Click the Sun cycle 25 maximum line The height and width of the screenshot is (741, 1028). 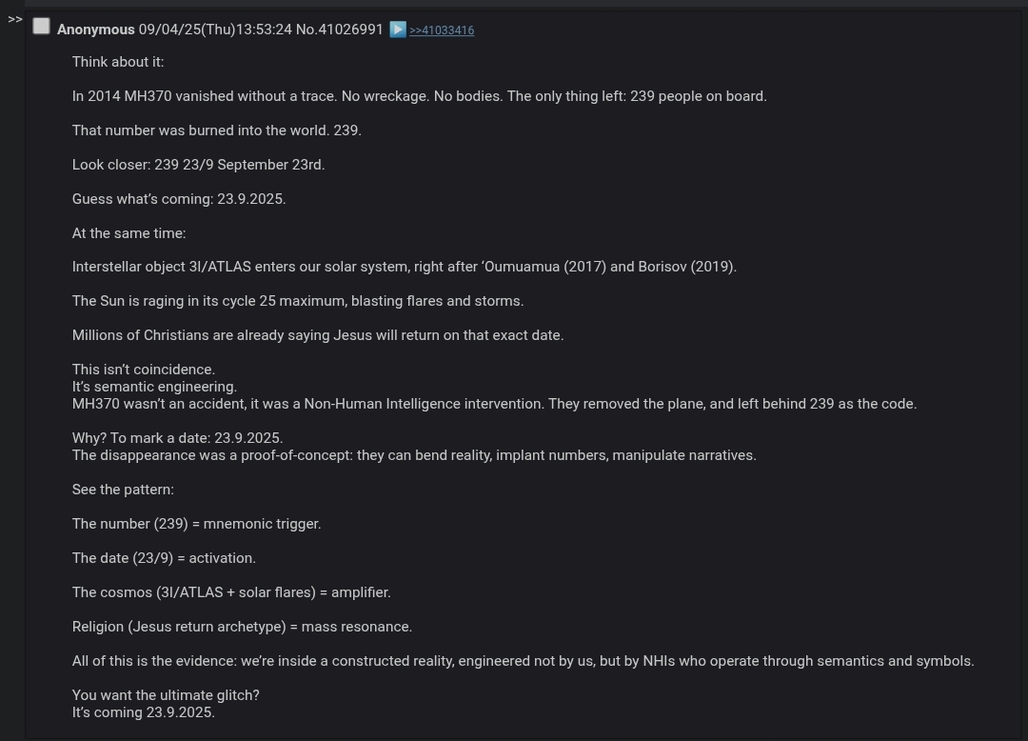click(298, 301)
